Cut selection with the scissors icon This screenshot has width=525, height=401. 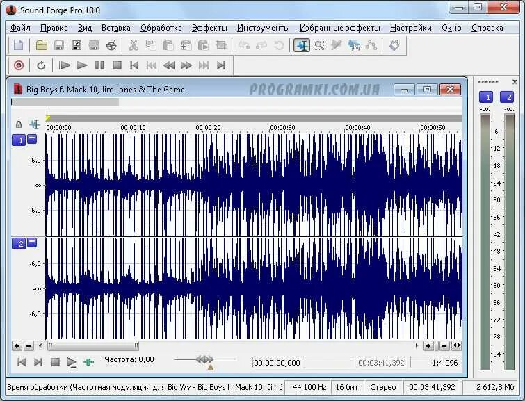pyautogui.click(x=134, y=45)
